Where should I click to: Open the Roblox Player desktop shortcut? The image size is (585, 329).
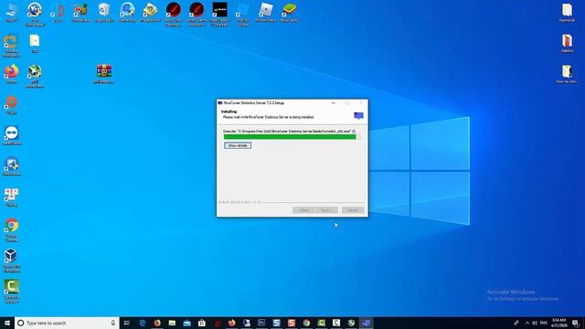(266, 12)
